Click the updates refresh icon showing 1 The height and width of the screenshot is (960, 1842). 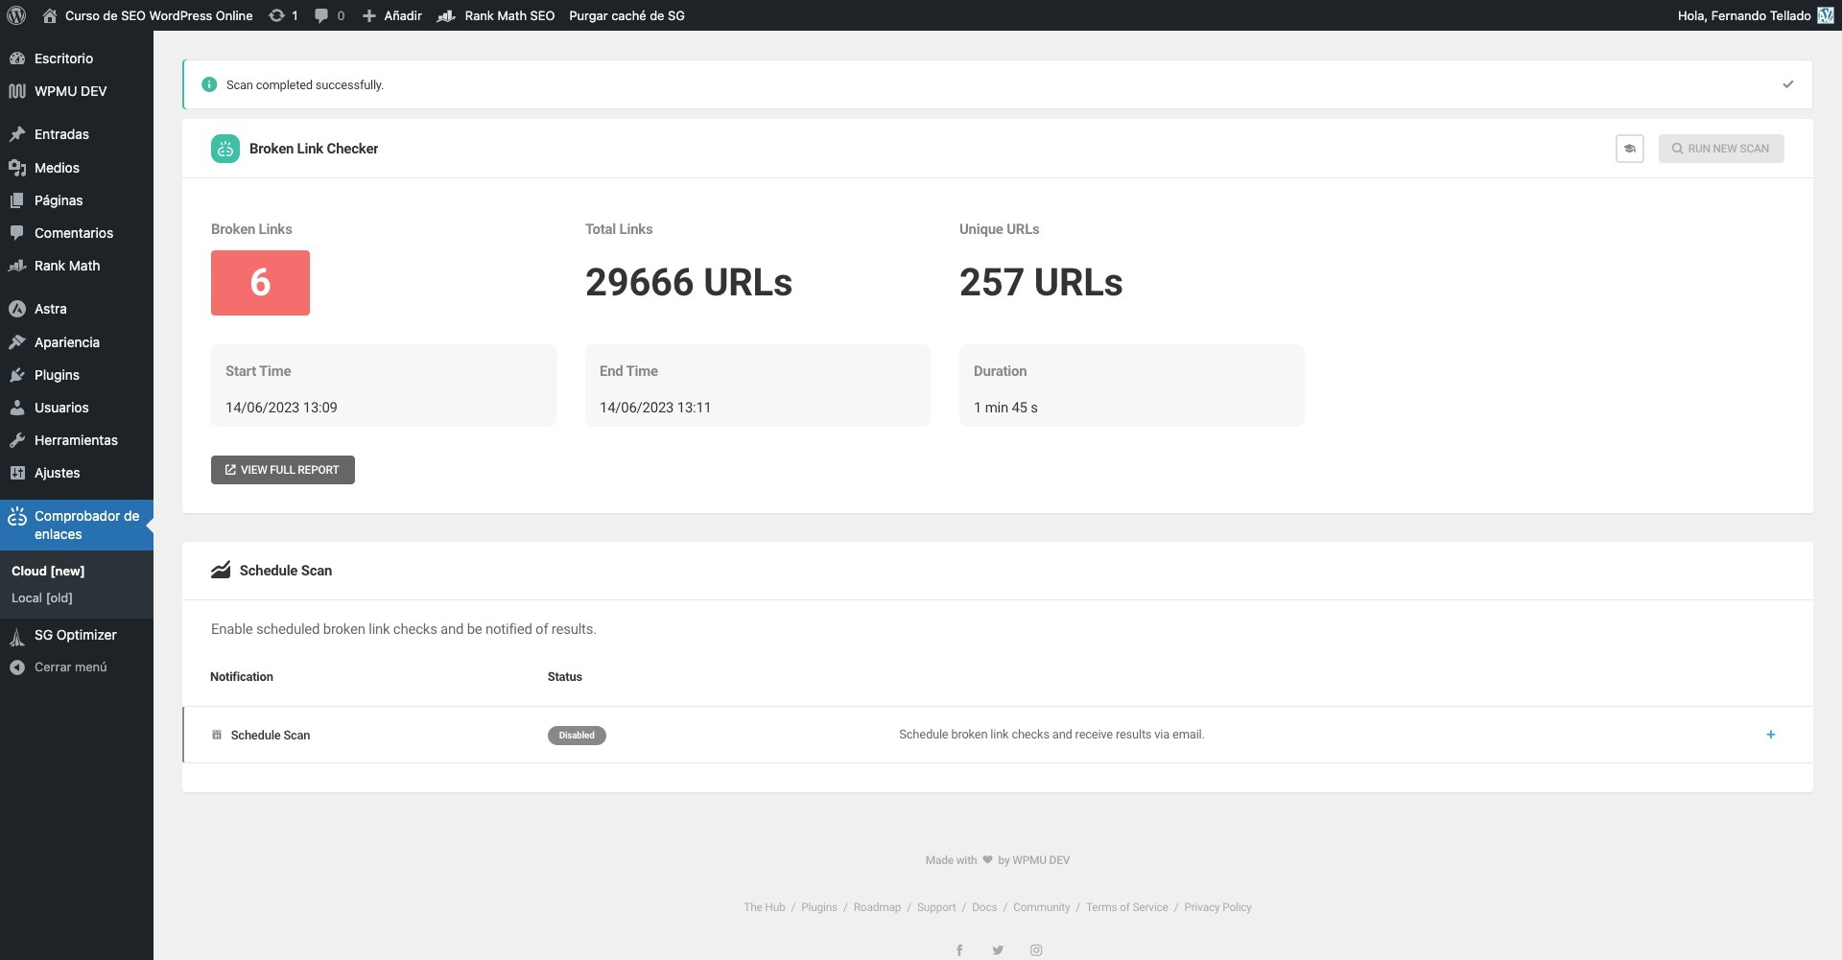coord(277,15)
